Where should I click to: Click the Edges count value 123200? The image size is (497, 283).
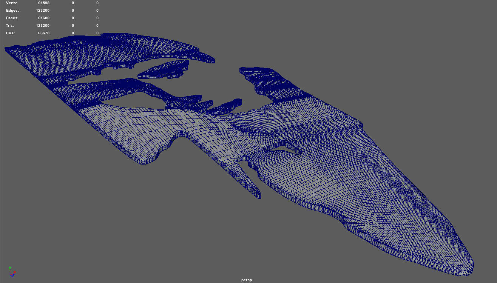click(x=43, y=11)
